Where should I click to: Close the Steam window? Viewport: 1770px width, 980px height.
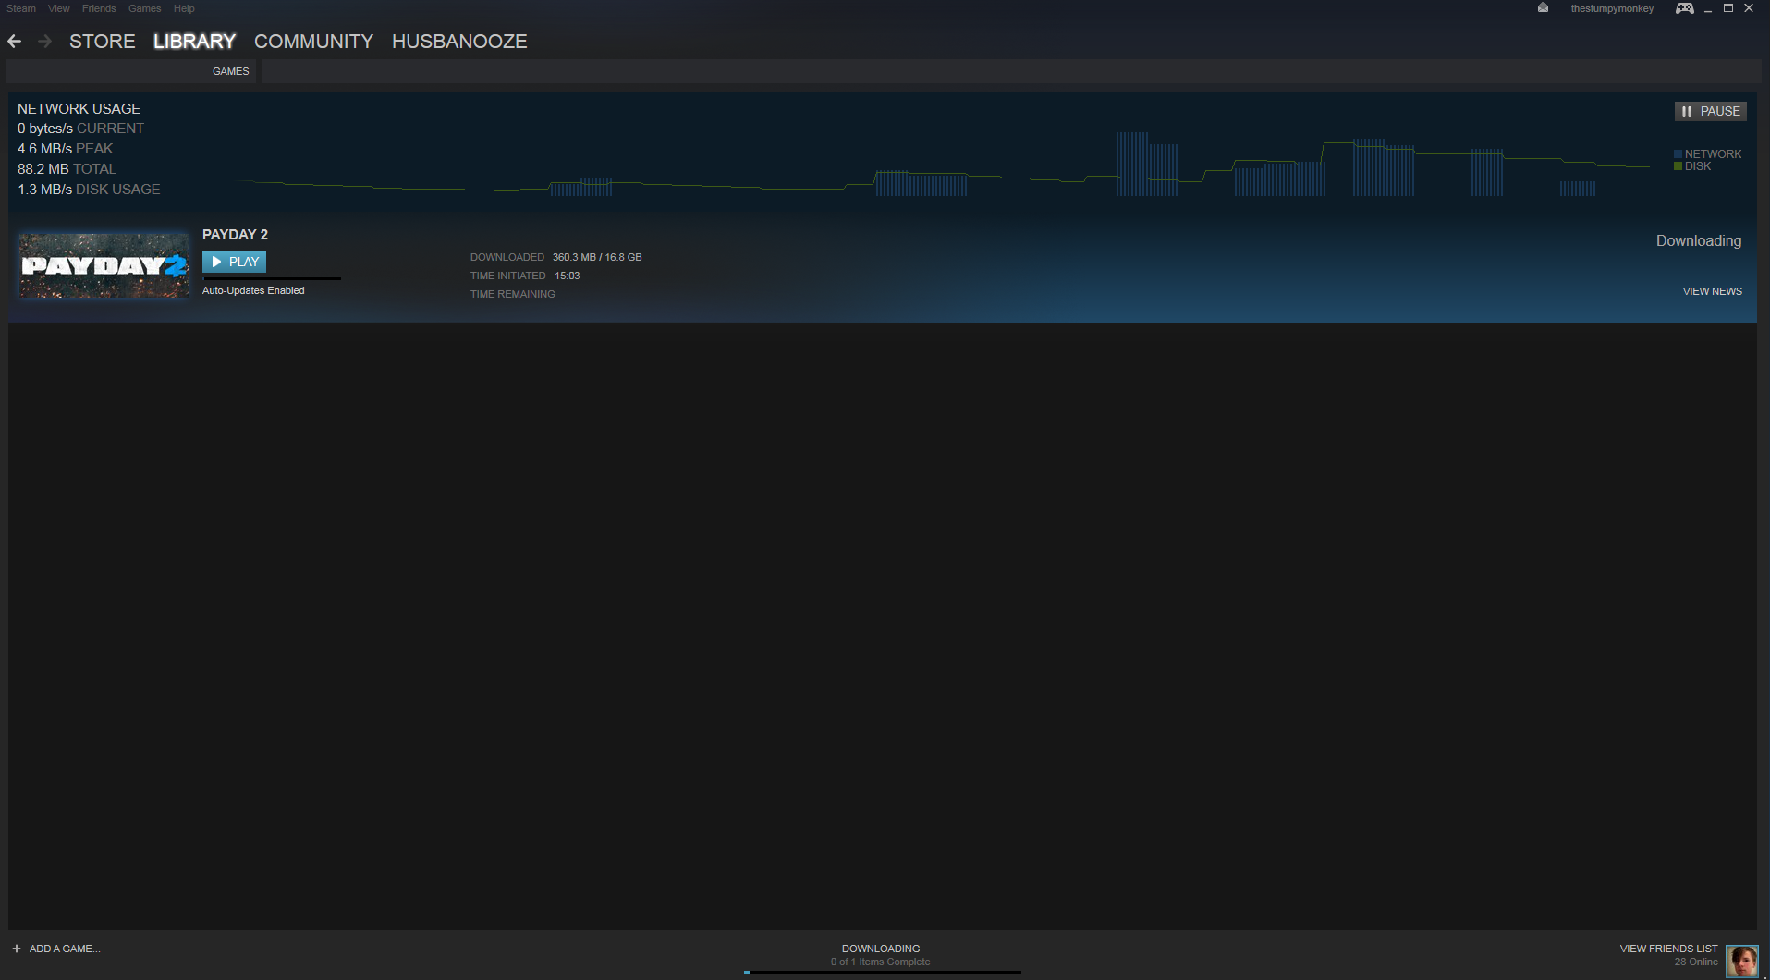pyautogui.click(x=1749, y=8)
